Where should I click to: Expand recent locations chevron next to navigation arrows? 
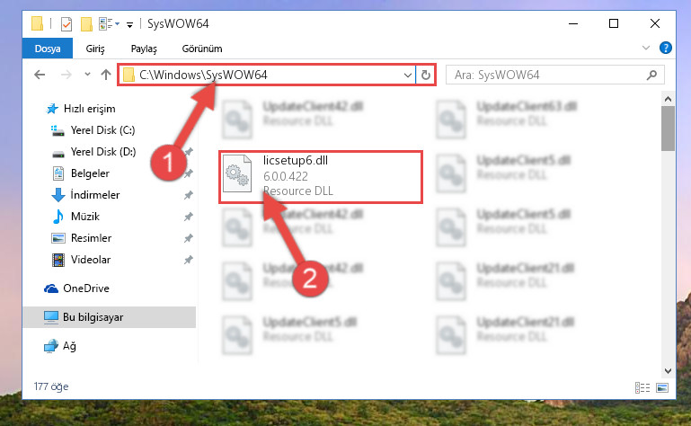click(x=87, y=74)
